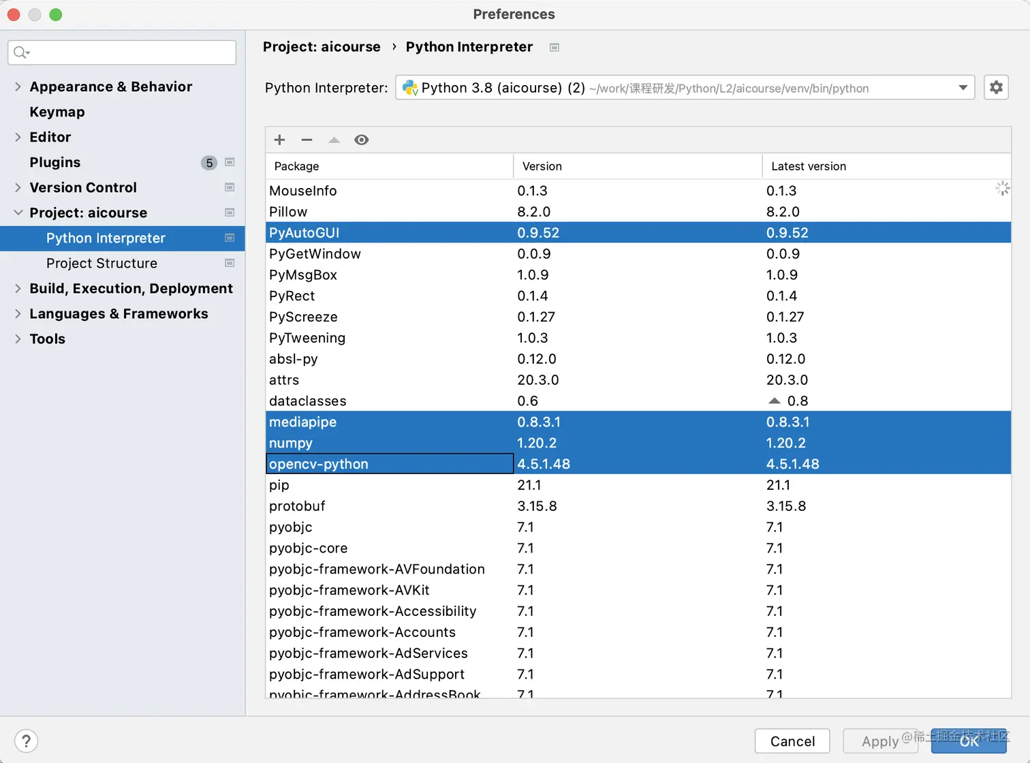
Task: Click the minus icon to uninstall package
Action: [307, 140]
